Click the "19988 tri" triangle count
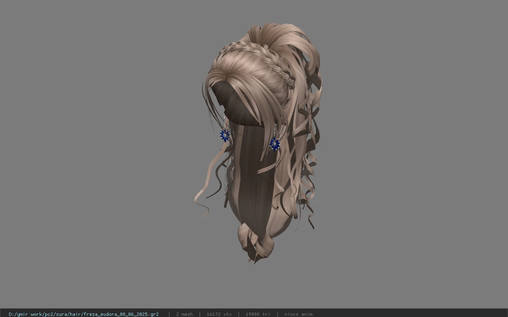The image size is (508, 317). pyautogui.click(x=258, y=314)
